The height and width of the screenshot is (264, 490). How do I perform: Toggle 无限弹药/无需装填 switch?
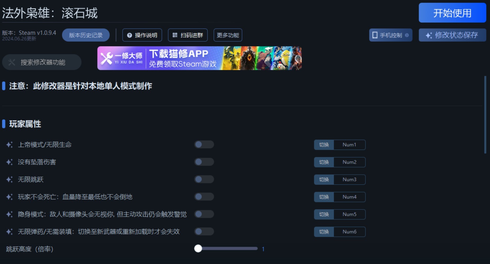204,232
